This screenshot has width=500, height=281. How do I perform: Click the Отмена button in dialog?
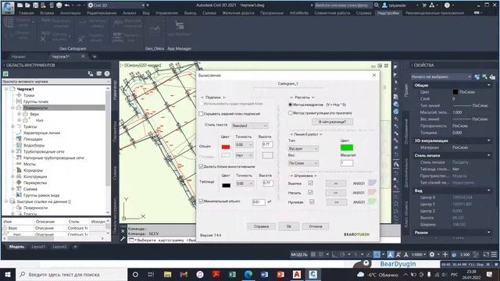click(x=316, y=226)
